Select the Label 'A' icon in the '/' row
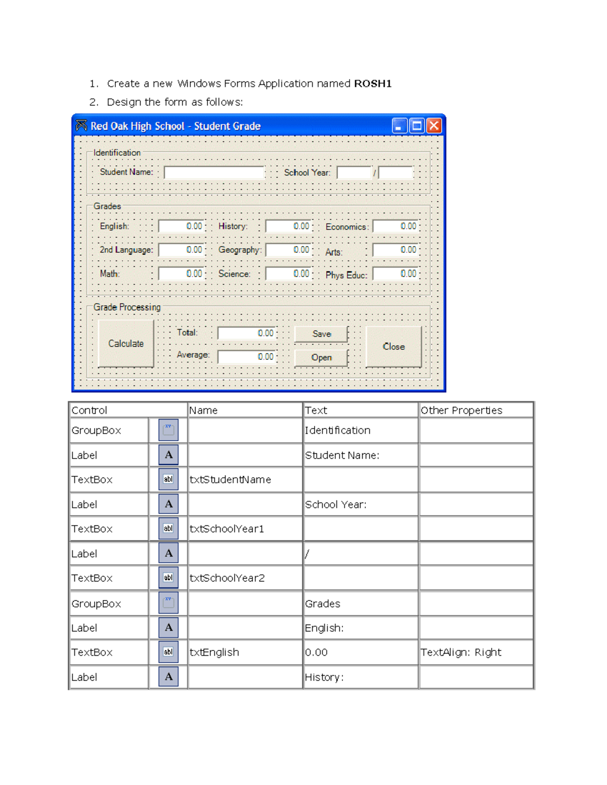The width and height of the screenshot is (607, 785). 168,552
